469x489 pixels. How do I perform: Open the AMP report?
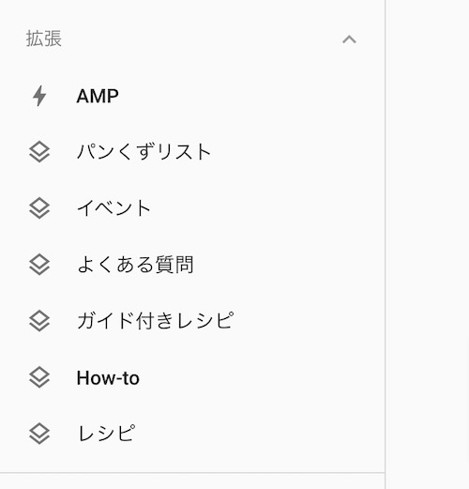pos(192,96)
